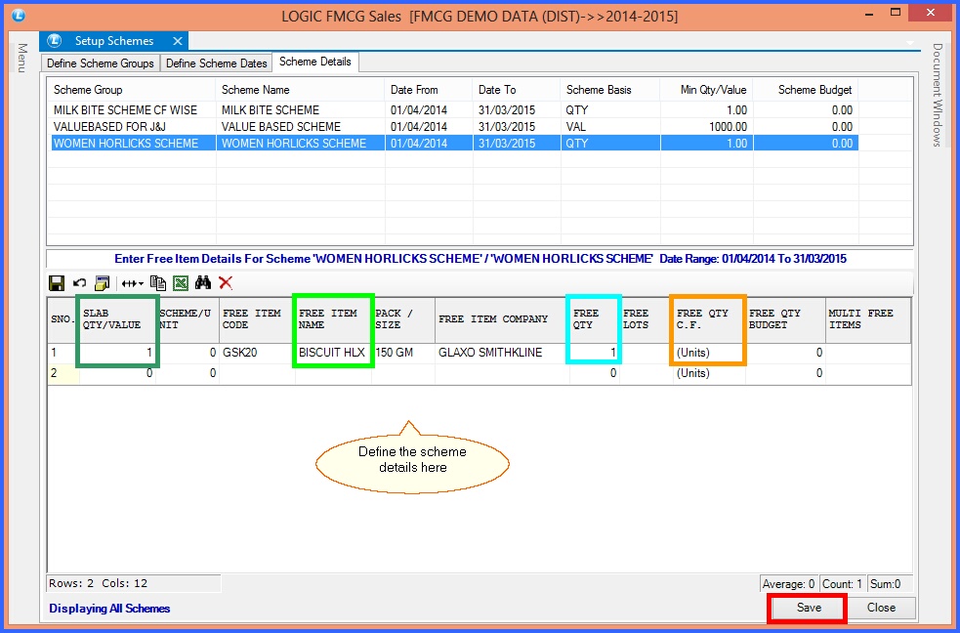Screen dimensions: 960x633
Task: Click MULTI FREE ITEMS column header
Action: tap(868, 319)
